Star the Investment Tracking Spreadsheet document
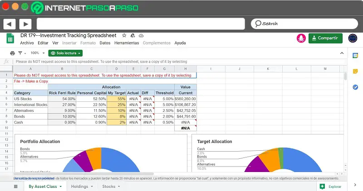This screenshot has width=363, height=191. point(124,36)
